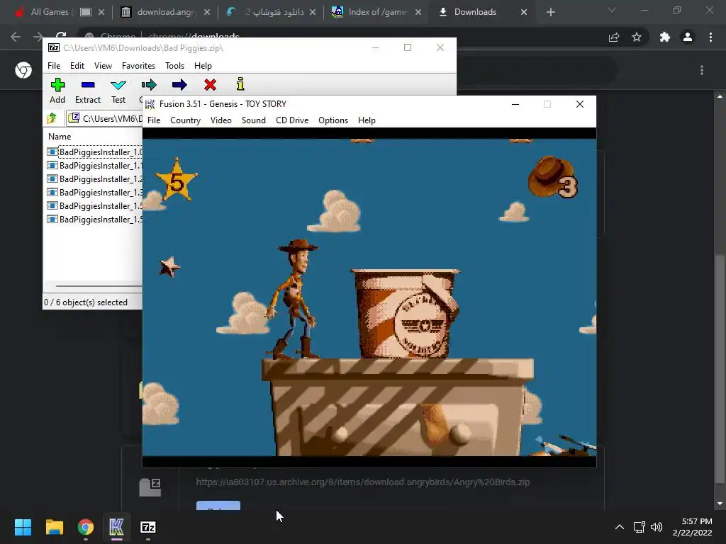Viewport: 726px width, 544px height.
Task: Open the Help menu in Fusion
Action: [367, 120]
